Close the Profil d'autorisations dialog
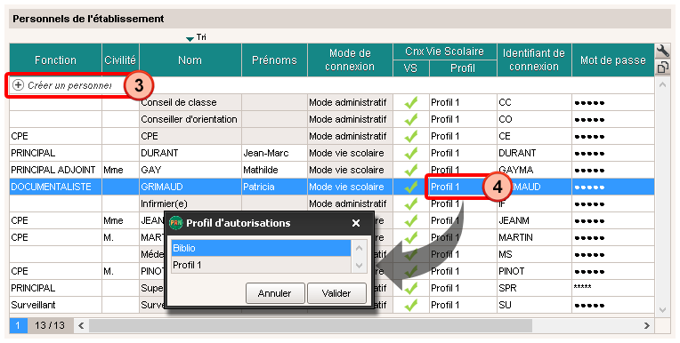Image resolution: width=680 pixels, height=343 pixels. click(x=356, y=223)
